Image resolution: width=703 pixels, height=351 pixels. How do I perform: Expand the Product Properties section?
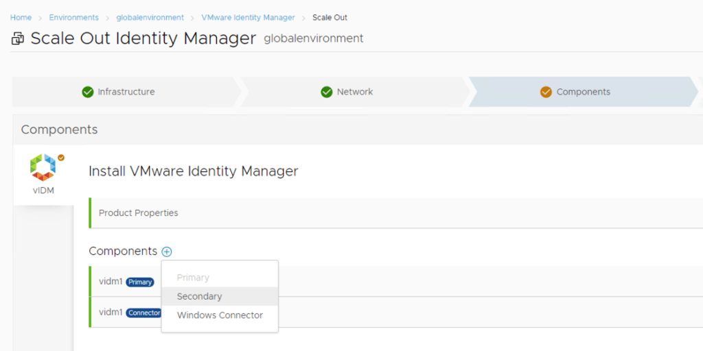[x=139, y=213]
